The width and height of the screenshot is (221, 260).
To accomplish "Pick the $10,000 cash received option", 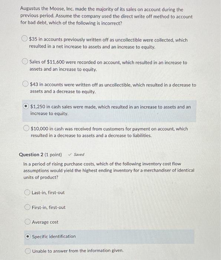I will pyautogui.click(x=26, y=128).
